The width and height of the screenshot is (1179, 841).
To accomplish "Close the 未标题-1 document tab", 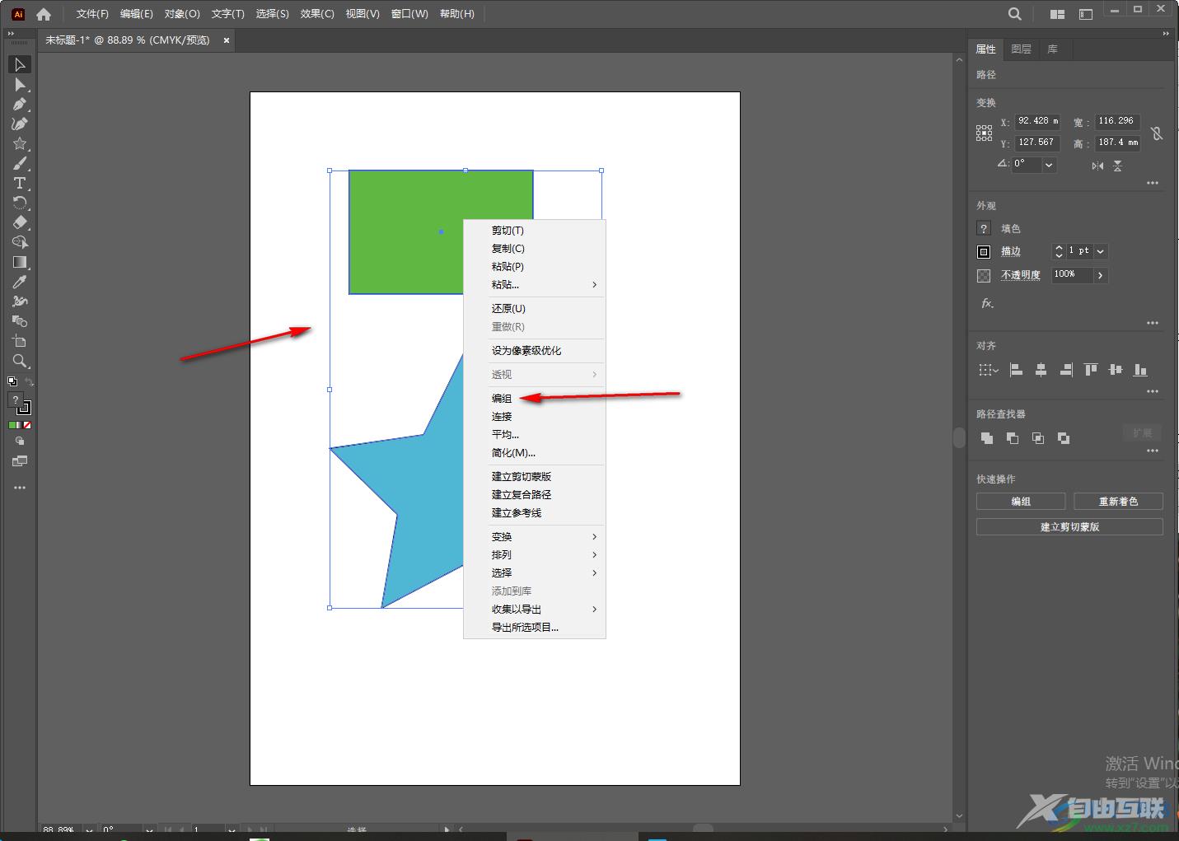I will coord(227,40).
